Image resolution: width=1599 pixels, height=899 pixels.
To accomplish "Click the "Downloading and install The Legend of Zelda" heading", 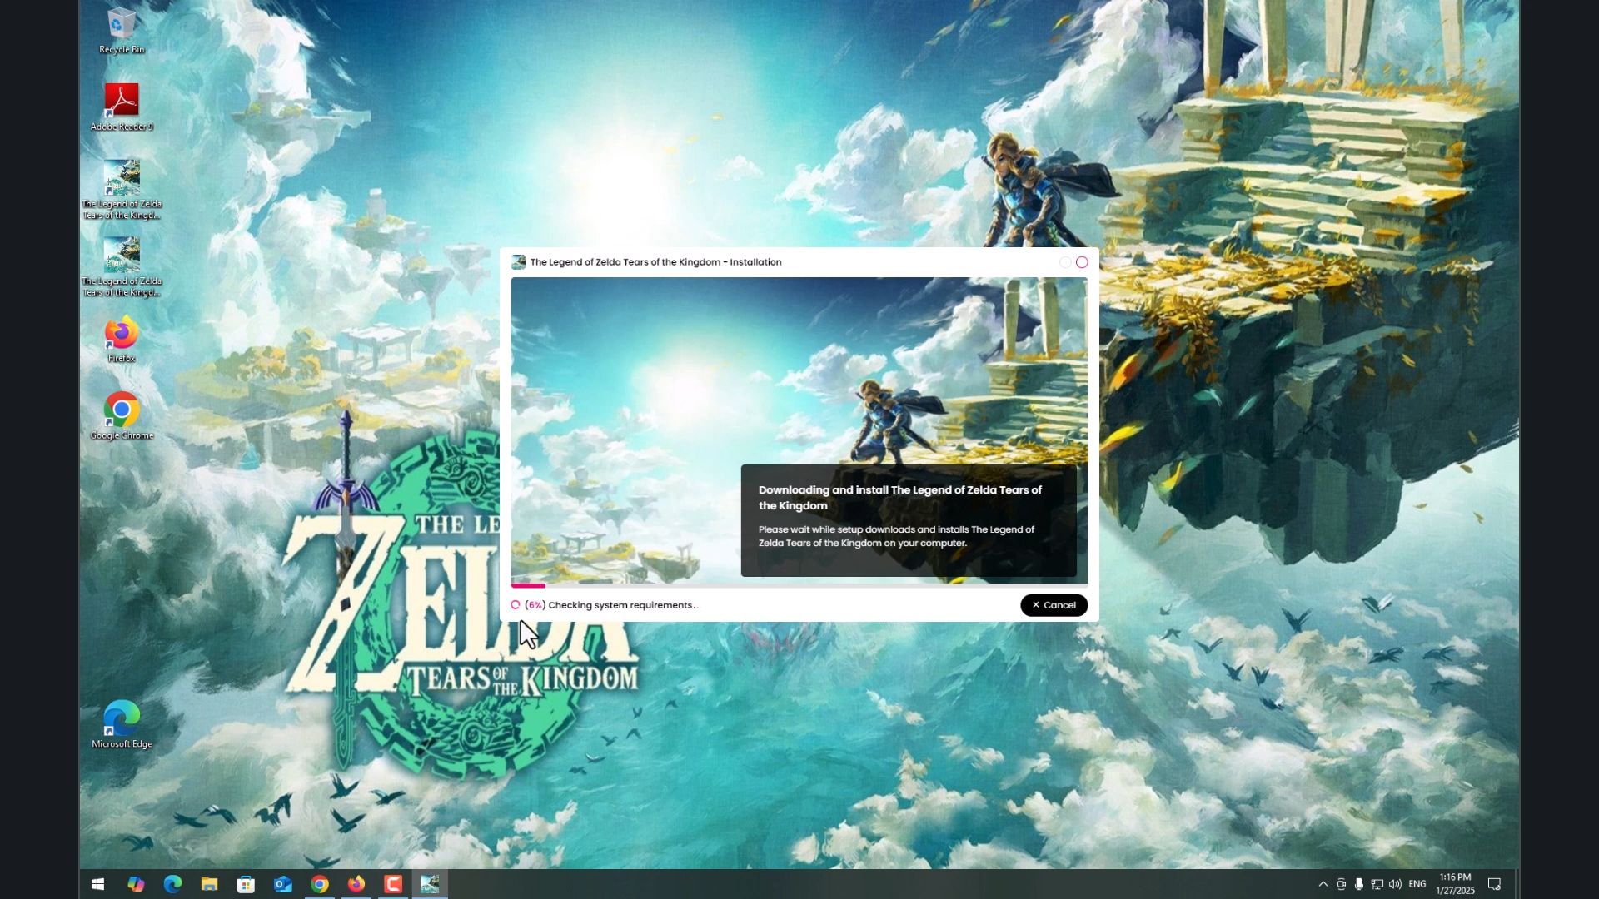I will (900, 498).
